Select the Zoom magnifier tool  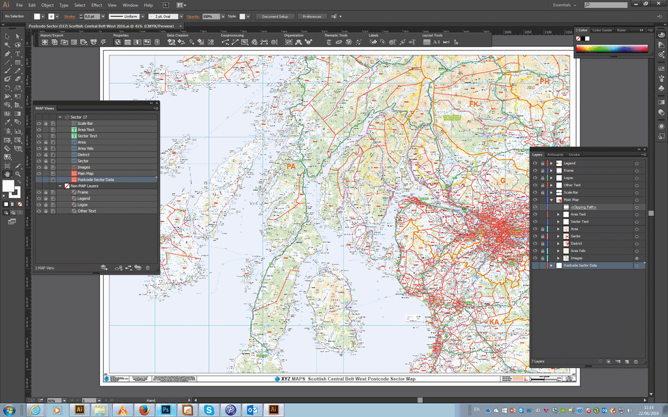[18, 174]
